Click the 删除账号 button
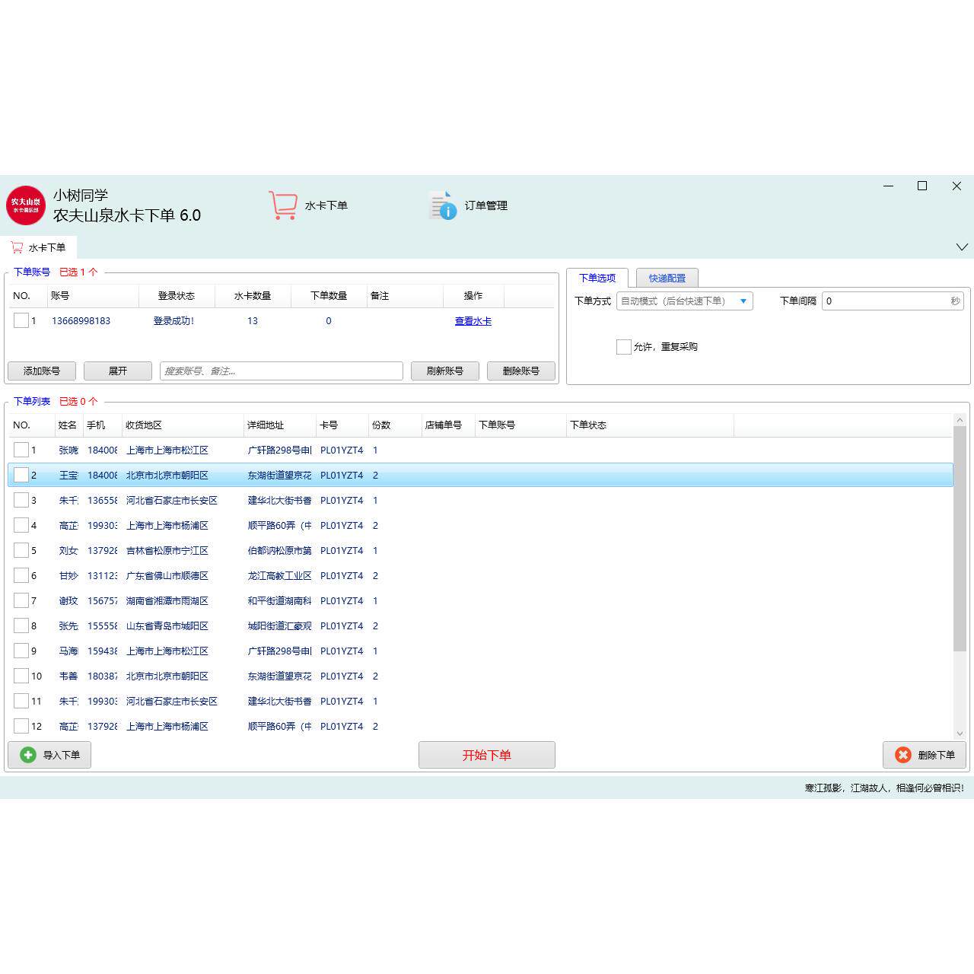 tap(521, 371)
